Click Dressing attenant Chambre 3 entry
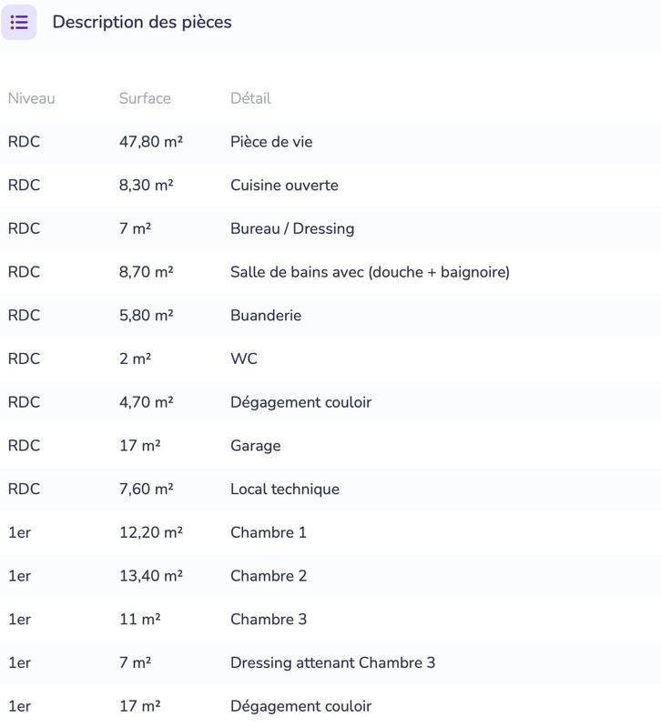This screenshot has height=728, width=661. click(332, 662)
